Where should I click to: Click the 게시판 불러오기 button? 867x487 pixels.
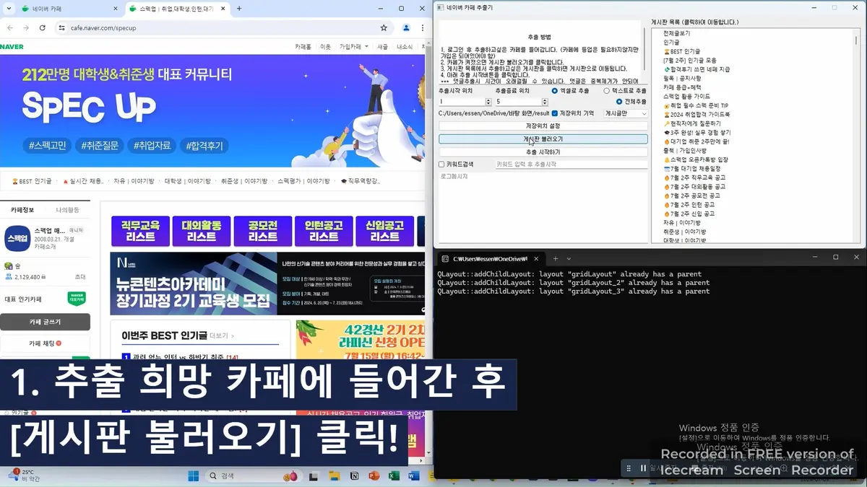543,139
